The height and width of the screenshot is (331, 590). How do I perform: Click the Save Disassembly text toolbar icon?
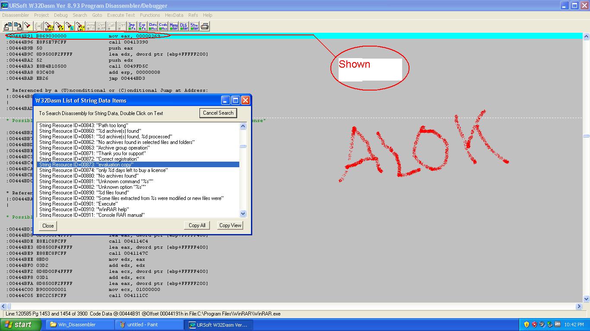coord(18,26)
